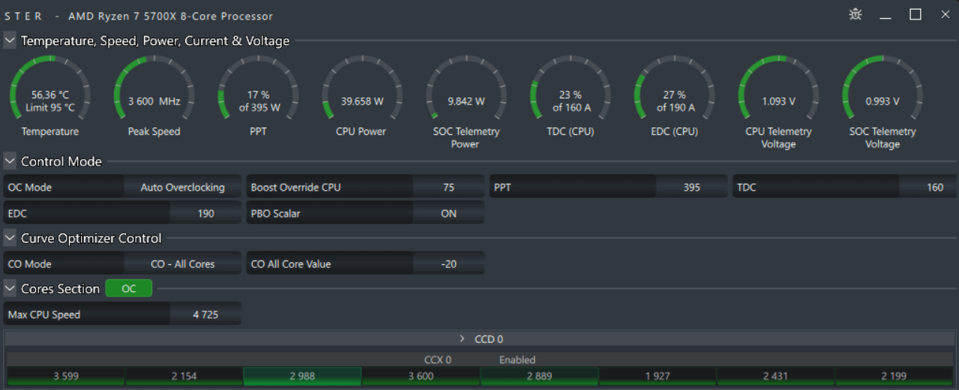Click the Boost Override CPU value 75
The width and height of the screenshot is (959, 390).
448,187
